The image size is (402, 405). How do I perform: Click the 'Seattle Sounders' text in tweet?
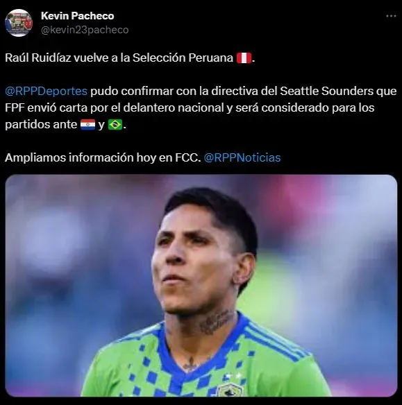pyautogui.click(x=325, y=91)
